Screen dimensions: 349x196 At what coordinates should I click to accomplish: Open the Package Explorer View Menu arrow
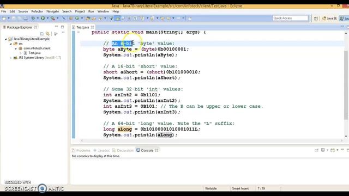(63, 33)
